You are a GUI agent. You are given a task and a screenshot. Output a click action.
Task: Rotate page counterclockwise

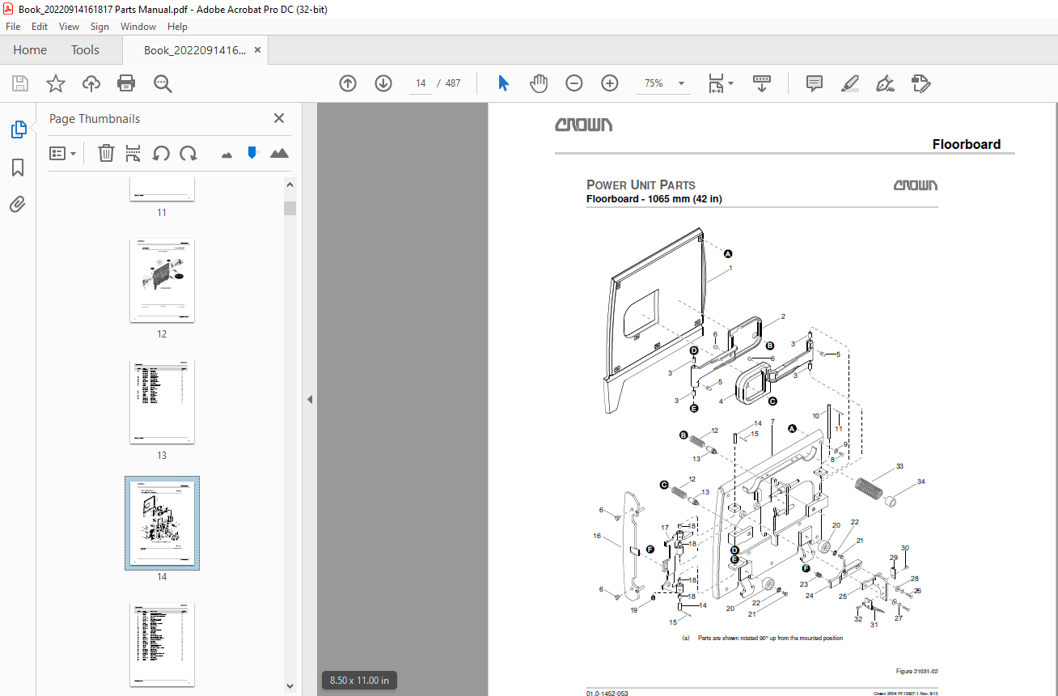tap(161, 153)
